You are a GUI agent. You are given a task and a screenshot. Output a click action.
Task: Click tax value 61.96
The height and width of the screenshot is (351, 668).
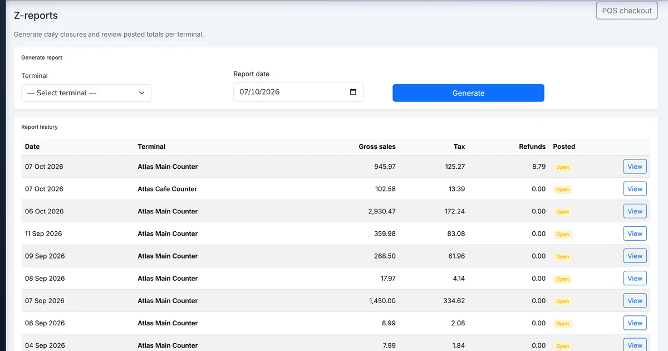pyautogui.click(x=456, y=256)
